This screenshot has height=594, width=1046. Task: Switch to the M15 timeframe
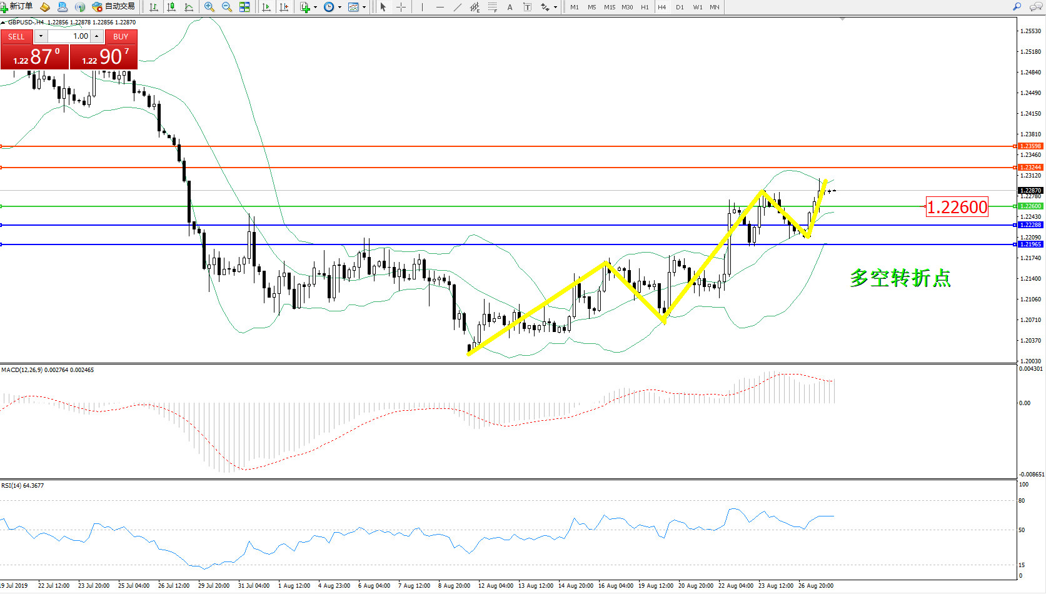pyautogui.click(x=609, y=7)
